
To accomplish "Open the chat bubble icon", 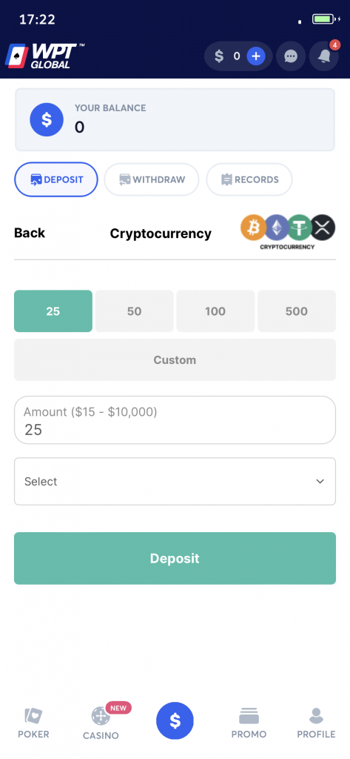I will (291, 56).
